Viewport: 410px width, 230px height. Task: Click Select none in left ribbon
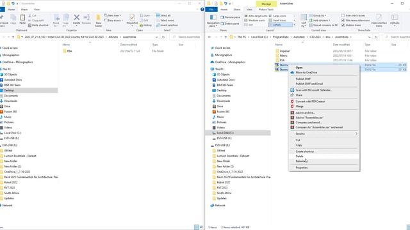pos(165,20)
